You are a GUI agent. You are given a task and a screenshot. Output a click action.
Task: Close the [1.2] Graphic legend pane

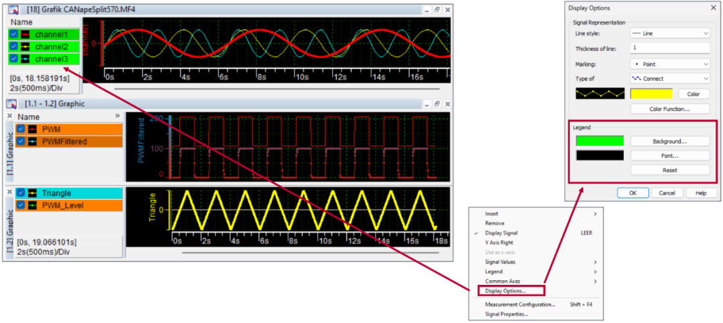click(9, 193)
